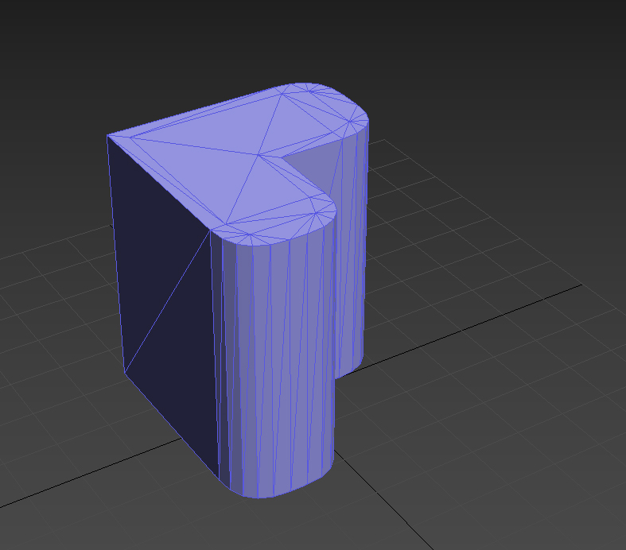Click the bottom-left corner vertex of dark face
626x550 pixels.
click(x=125, y=372)
